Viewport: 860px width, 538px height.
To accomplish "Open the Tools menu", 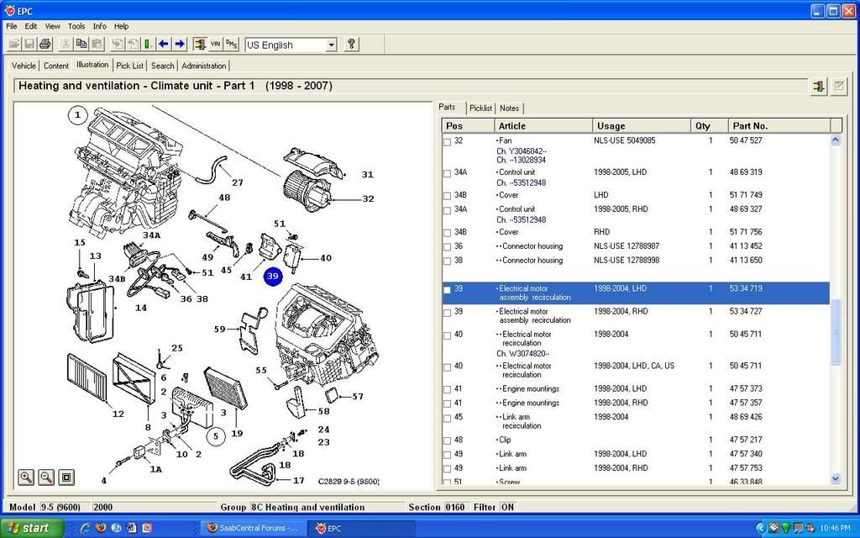I will (x=76, y=26).
